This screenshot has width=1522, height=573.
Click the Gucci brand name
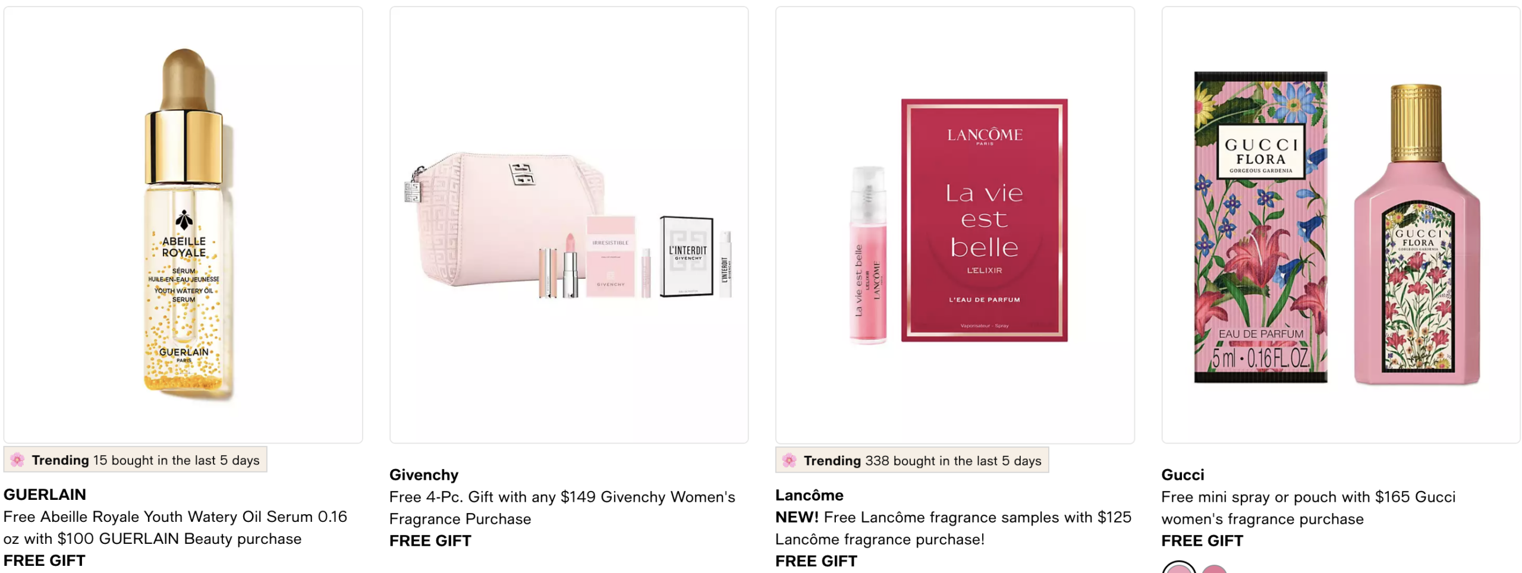1183,475
